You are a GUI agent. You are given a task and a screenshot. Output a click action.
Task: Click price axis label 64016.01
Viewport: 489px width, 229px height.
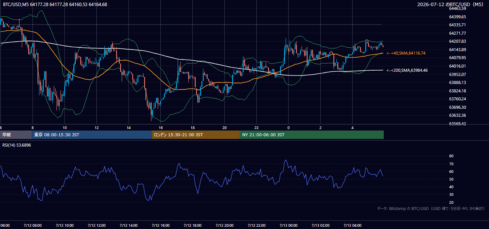(457, 66)
